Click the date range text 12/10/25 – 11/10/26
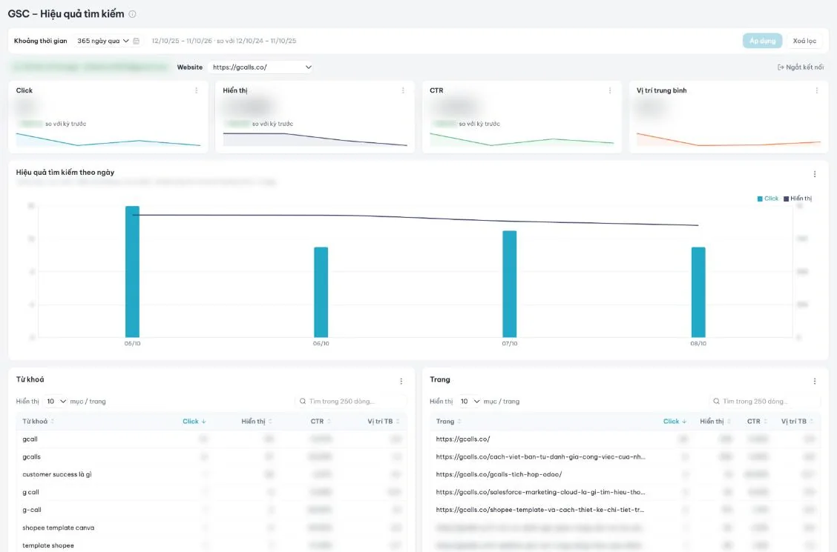The image size is (837, 552). [182, 41]
